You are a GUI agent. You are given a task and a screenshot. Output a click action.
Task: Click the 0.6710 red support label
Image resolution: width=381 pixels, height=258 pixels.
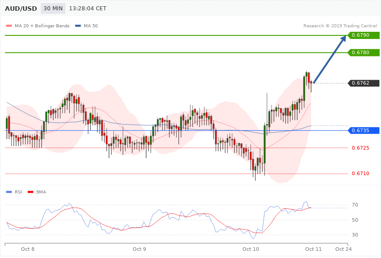click(360, 173)
